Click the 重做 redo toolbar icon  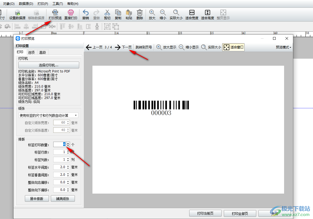[x=96, y=15]
